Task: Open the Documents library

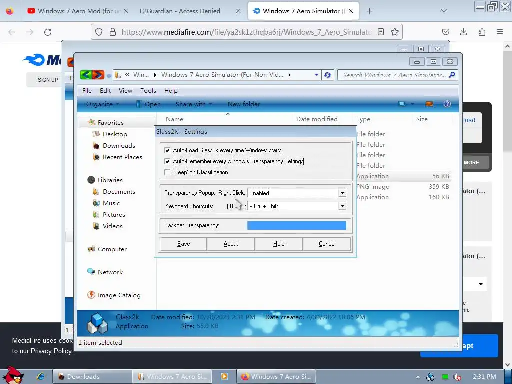Action: click(119, 191)
